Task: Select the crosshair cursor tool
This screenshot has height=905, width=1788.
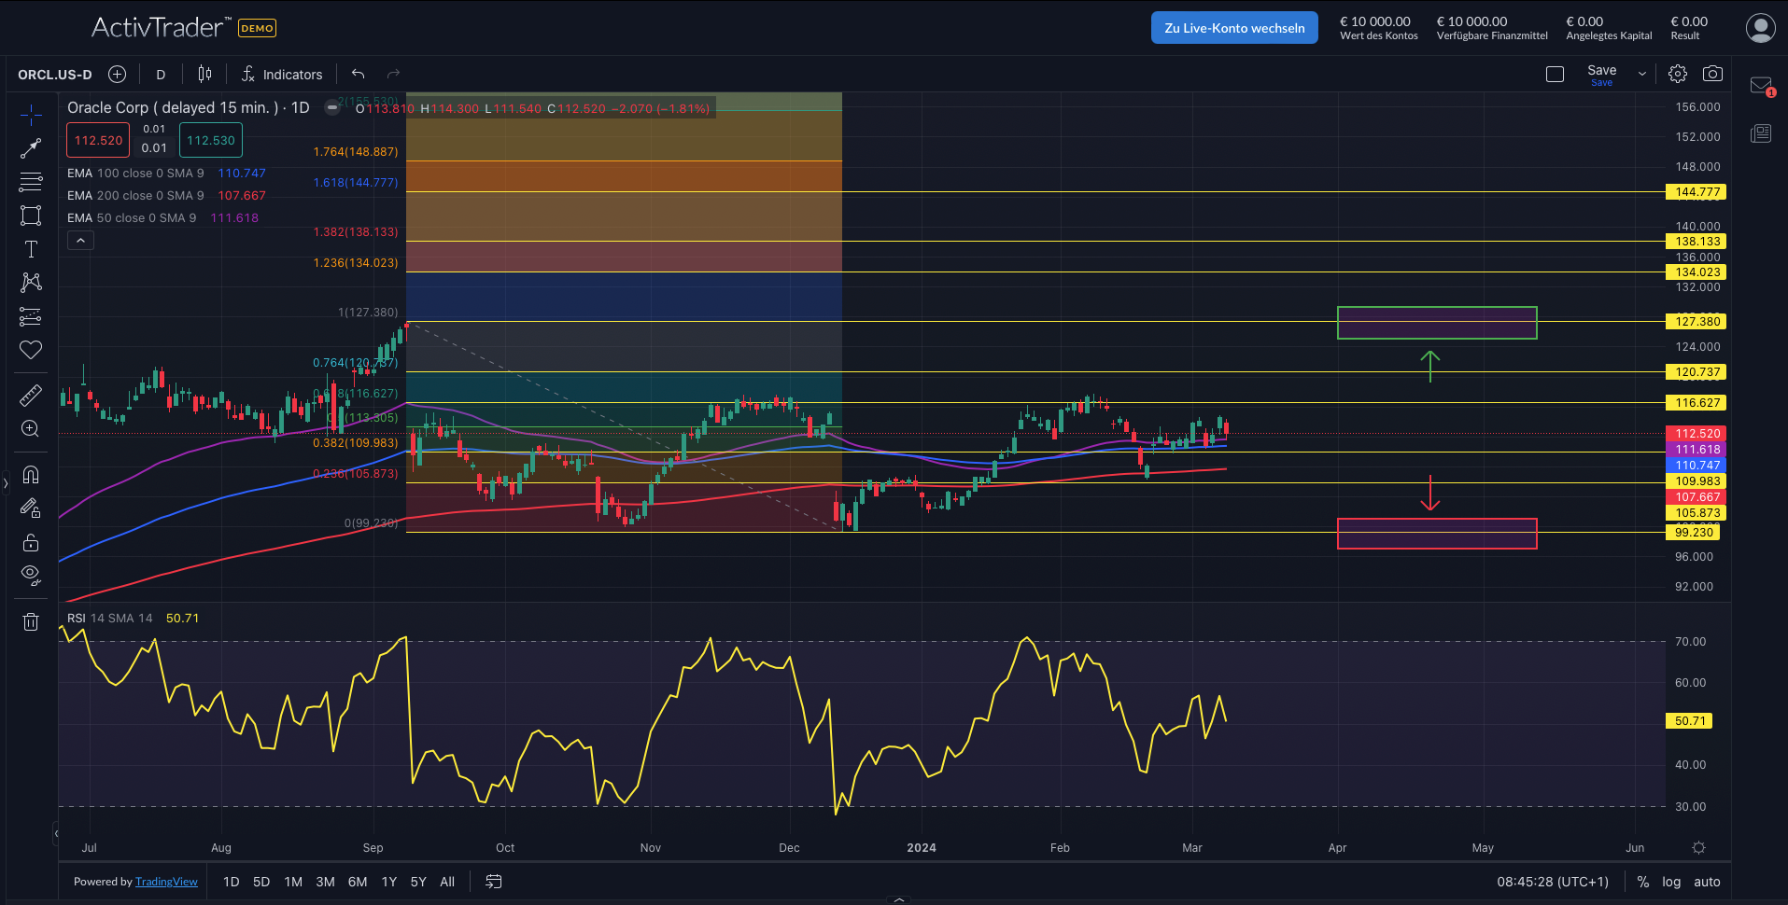Action: tap(31, 116)
